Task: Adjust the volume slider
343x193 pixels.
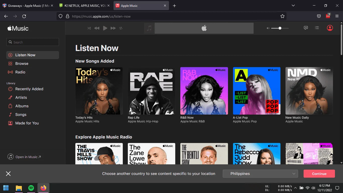Action: 280,28
